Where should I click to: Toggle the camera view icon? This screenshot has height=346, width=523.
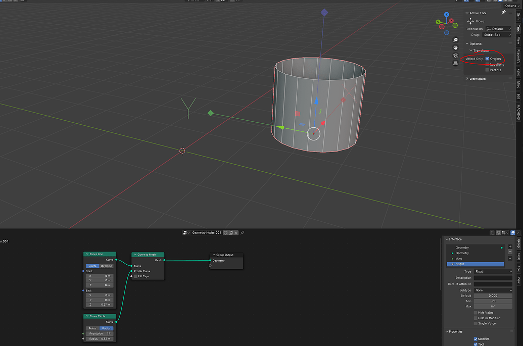tap(456, 56)
